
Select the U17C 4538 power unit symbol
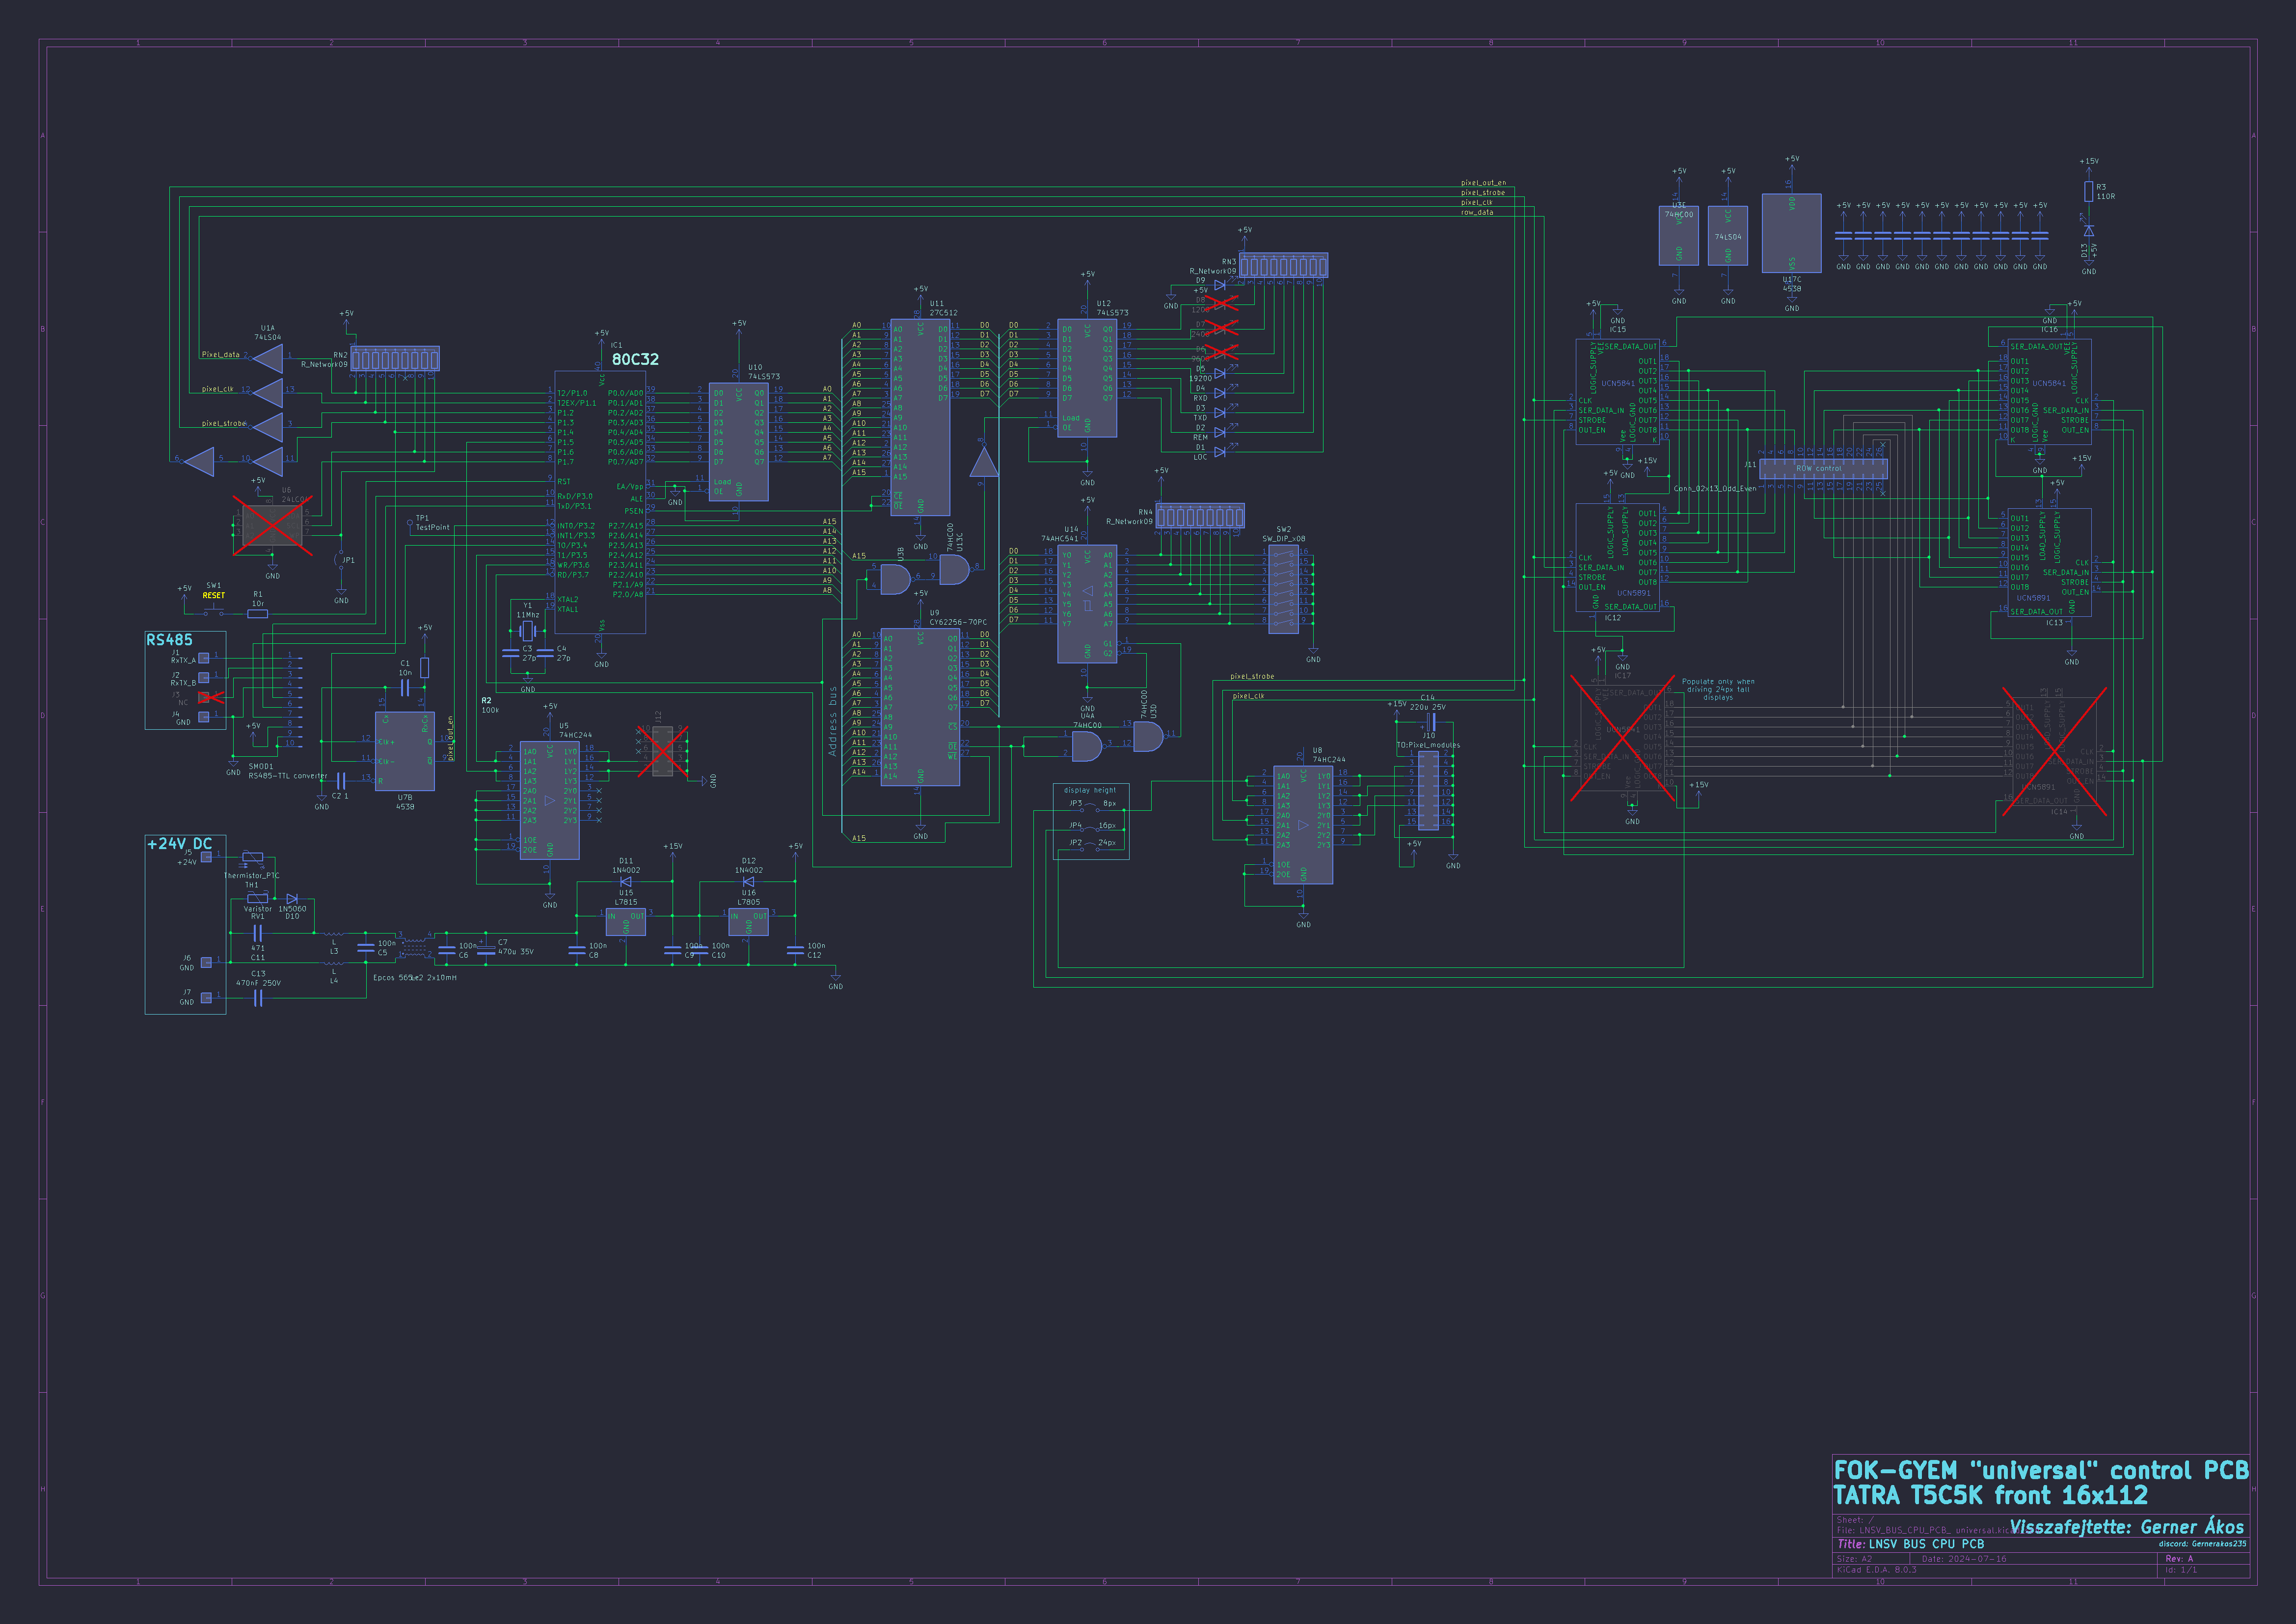1791,233
